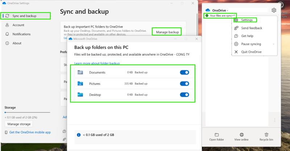Click the Microsoft OneDrive dialog cloud icon
The image size is (290, 151).
(70, 39)
